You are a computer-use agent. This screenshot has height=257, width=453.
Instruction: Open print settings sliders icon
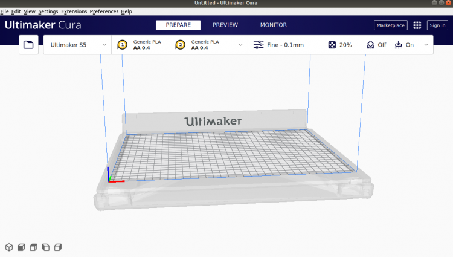[x=259, y=45]
